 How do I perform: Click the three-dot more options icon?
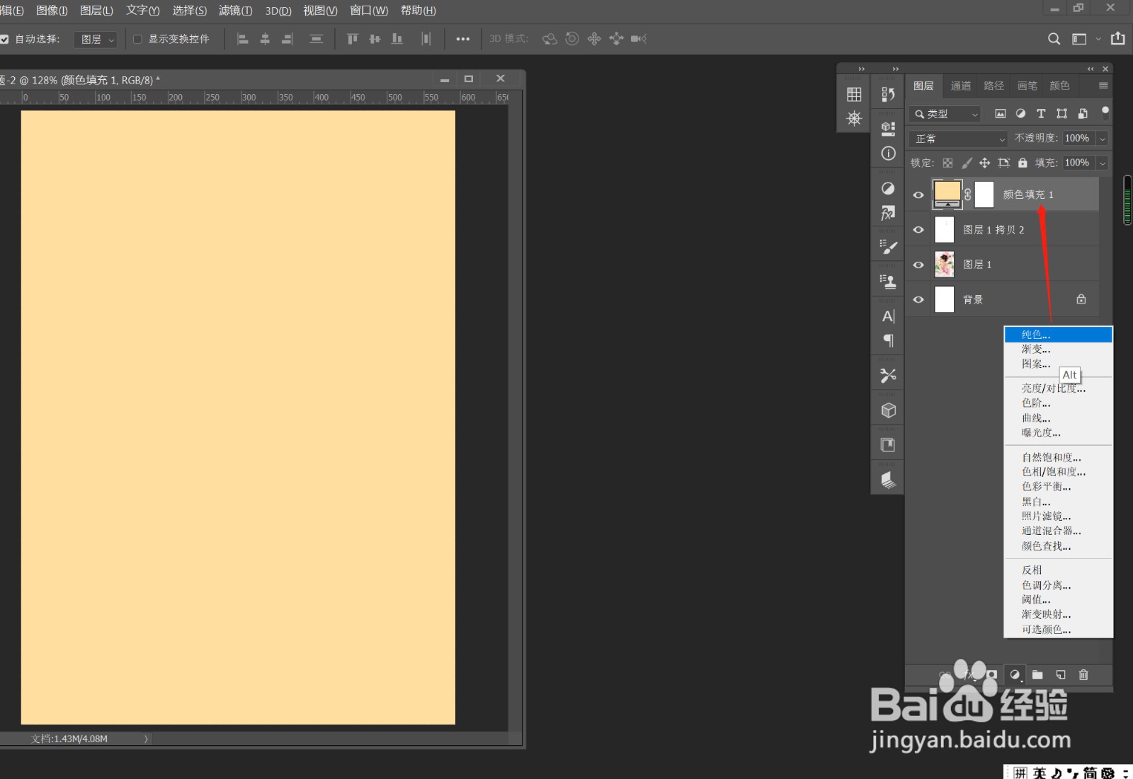point(463,39)
